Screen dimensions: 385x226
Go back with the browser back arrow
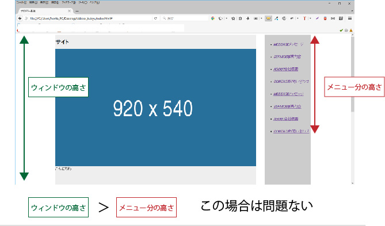[20, 18]
